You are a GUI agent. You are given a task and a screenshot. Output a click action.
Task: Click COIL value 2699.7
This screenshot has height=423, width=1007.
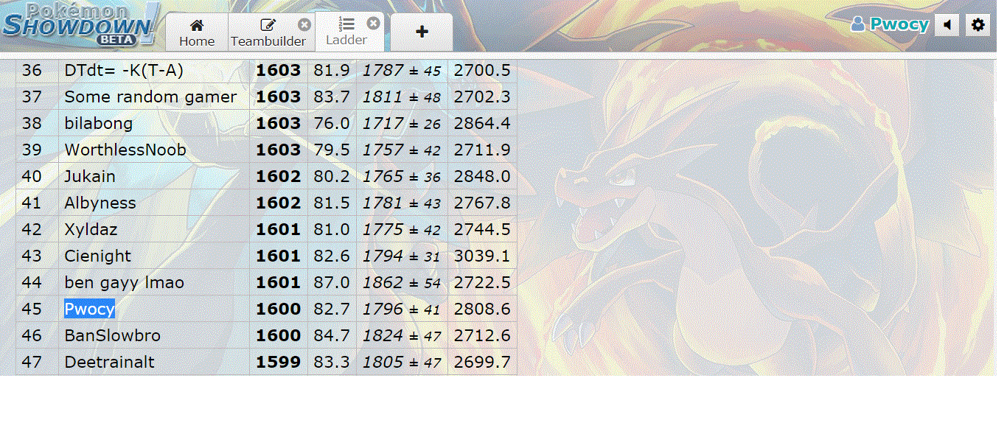click(482, 363)
